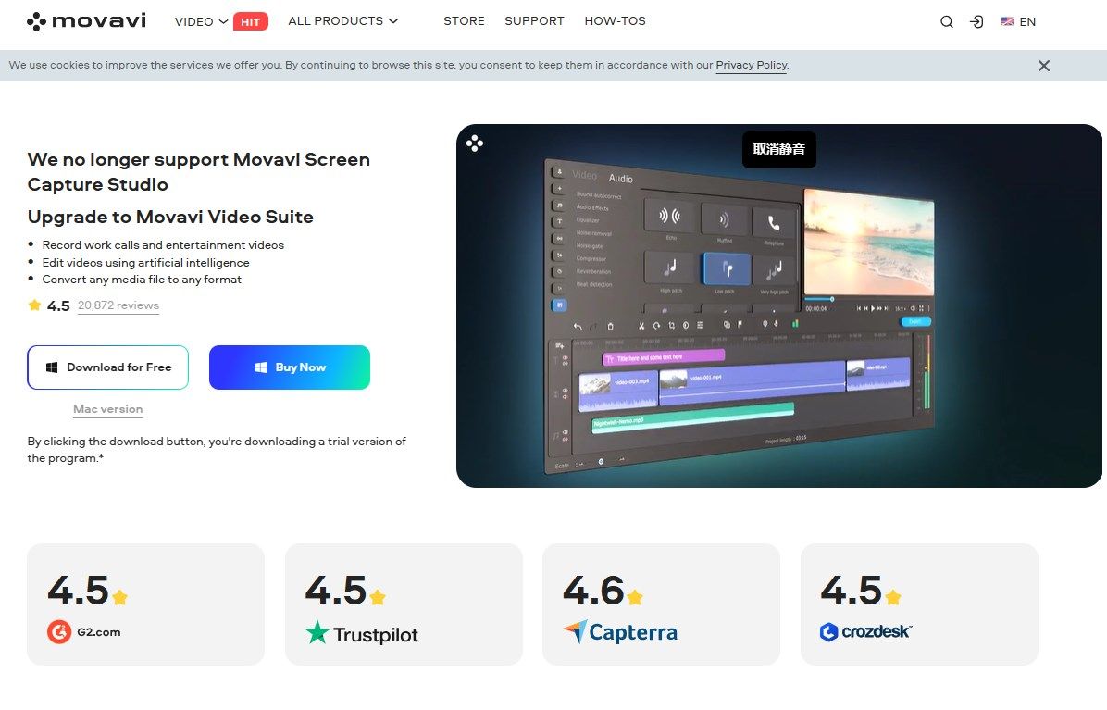1107x710 pixels.
Task: Click the Very high pitch effect tile
Action: click(775, 270)
